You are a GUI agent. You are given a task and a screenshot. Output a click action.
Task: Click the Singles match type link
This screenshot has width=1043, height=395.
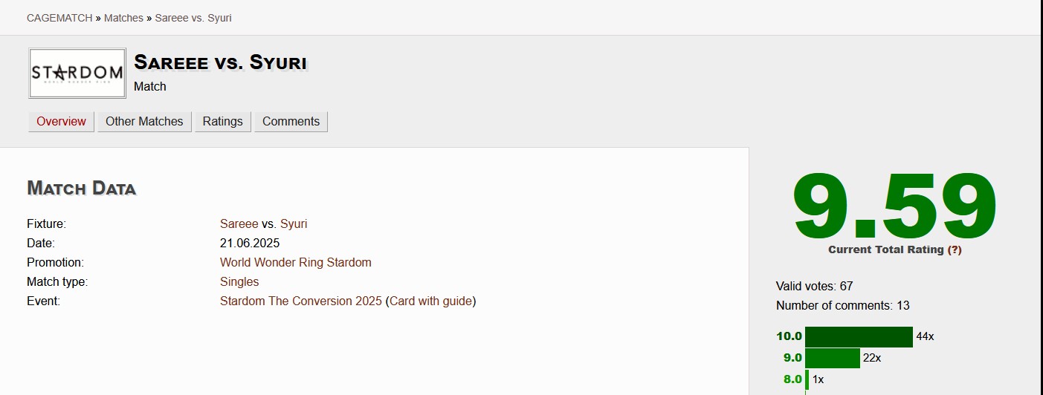239,281
